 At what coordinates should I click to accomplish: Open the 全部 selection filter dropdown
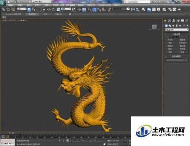click(22, 9)
